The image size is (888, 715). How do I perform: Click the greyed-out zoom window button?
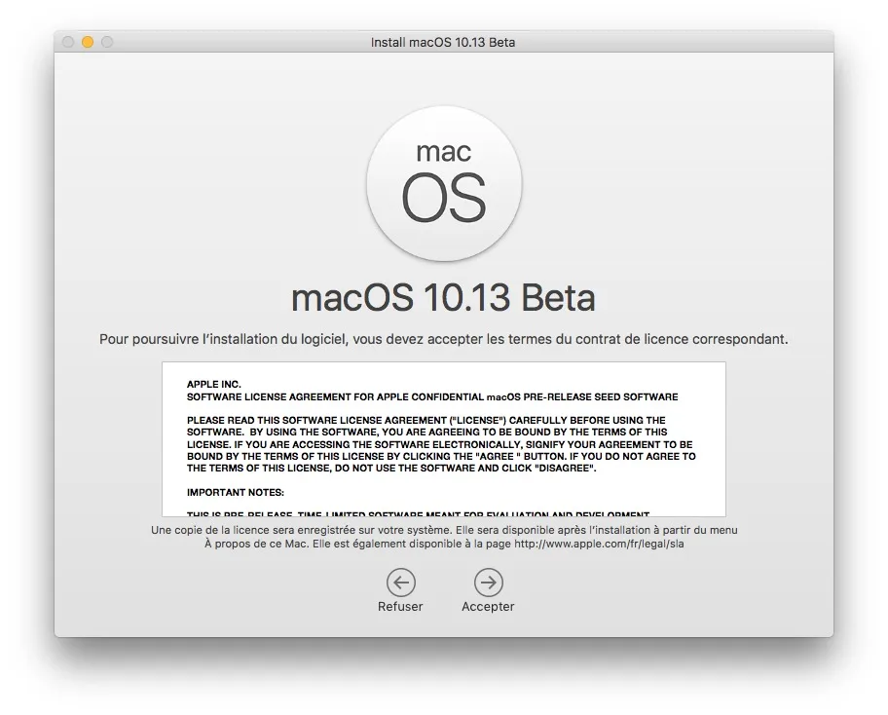pos(107,42)
